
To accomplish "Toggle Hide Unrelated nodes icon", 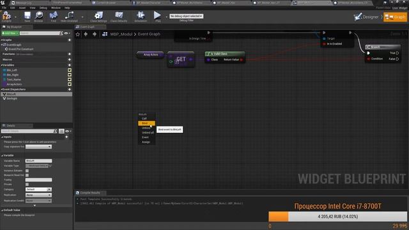I will (69, 16).
